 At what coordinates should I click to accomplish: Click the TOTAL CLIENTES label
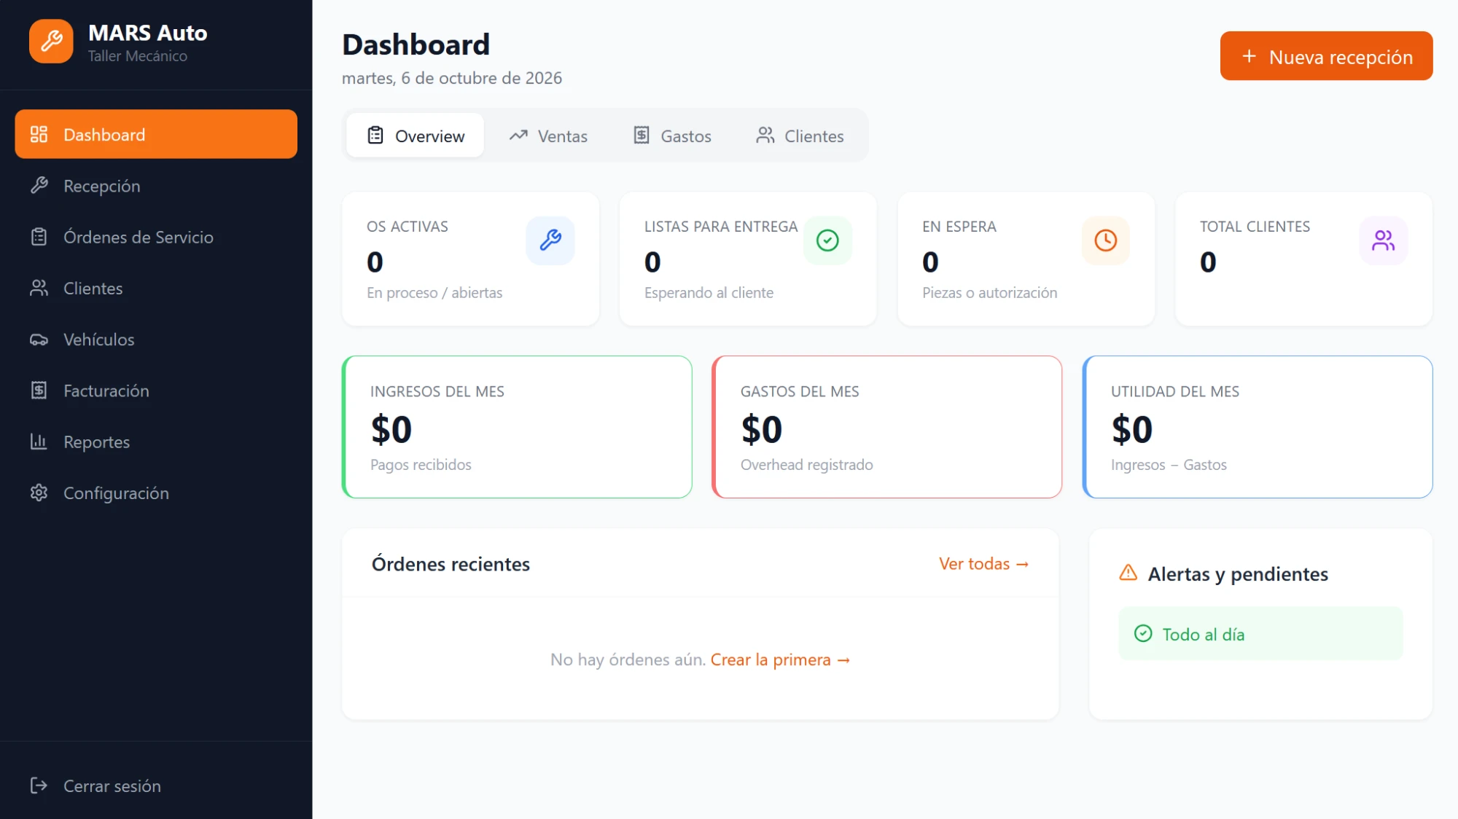click(x=1255, y=227)
